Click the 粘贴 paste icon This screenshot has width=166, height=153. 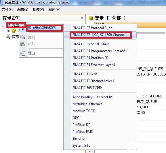(23, 44)
